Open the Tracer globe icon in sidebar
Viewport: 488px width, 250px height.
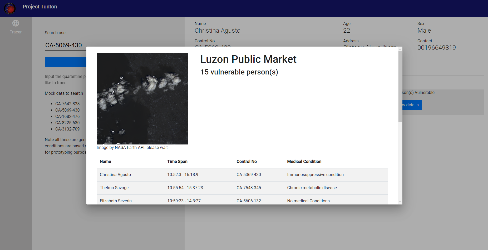click(16, 23)
